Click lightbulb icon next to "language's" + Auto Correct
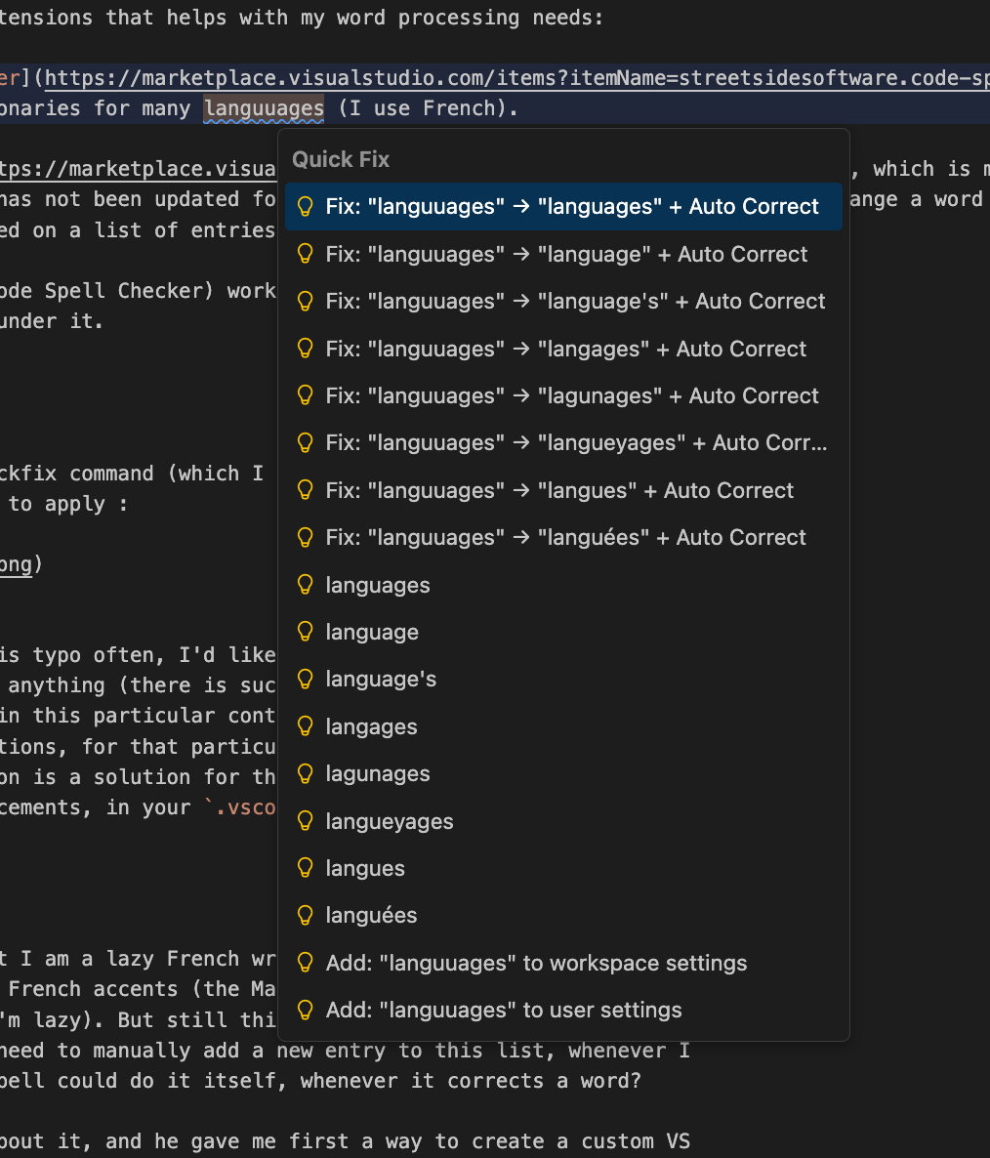The height and width of the screenshot is (1158, 990). point(306,302)
